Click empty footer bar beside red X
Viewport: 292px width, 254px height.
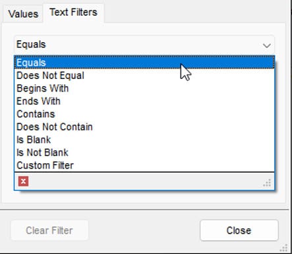[145, 182]
